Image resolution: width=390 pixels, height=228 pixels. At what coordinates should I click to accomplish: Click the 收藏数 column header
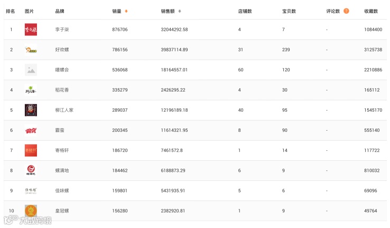tap(371, 11)
